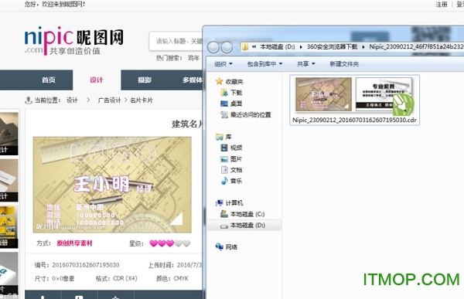Viewport: 464px width, 299px height.
Task: Open the 组织 dropdown menu
Action: point(223,63)
